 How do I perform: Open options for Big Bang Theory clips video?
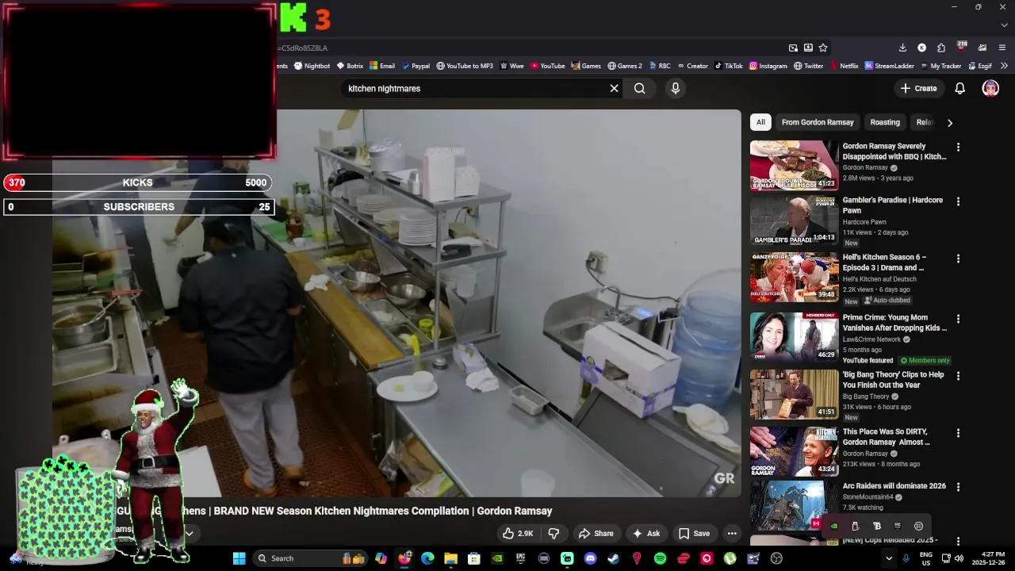coord(958,376)
